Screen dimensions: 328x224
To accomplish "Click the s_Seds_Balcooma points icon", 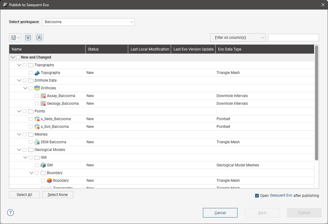I will tap(37, 119).
